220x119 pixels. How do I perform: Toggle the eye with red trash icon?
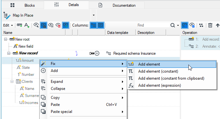[58, 25]
